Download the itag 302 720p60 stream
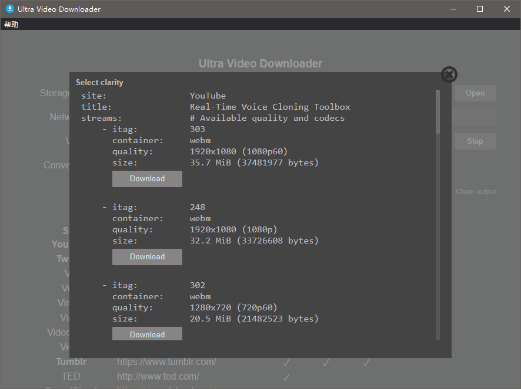 tap(147, 334)
